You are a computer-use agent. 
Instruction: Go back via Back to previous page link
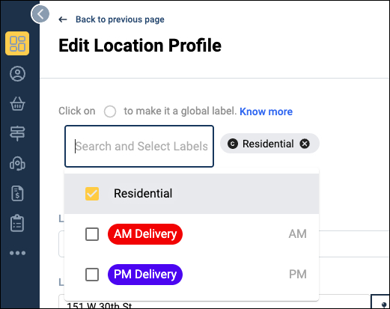pyautogui.click(x=120, y=19)
